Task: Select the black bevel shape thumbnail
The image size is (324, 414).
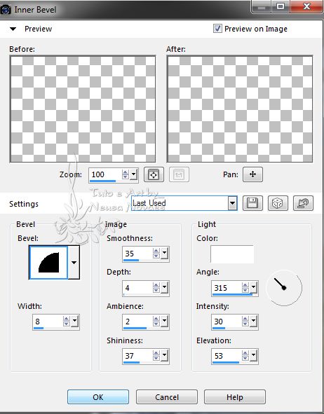Action: (48, 262)
